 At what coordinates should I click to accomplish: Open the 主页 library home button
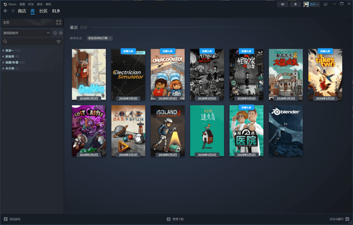[28, 22]
